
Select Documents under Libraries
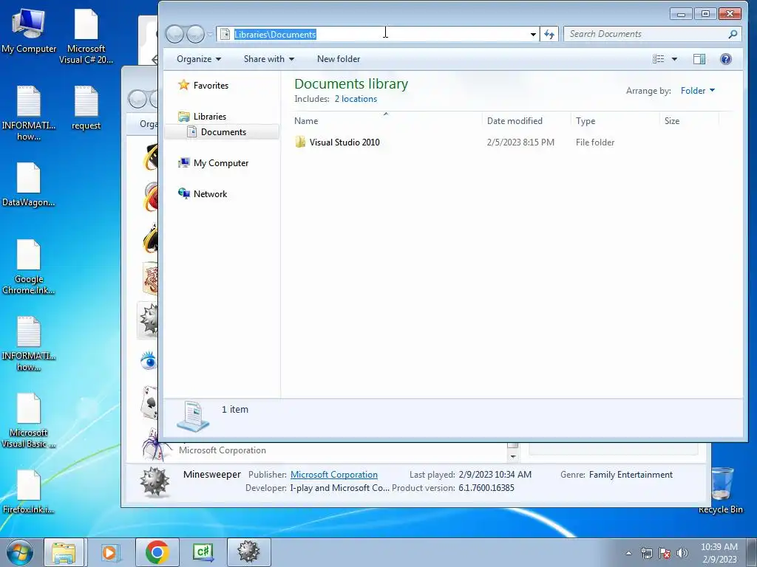click(x=223, y=131)
